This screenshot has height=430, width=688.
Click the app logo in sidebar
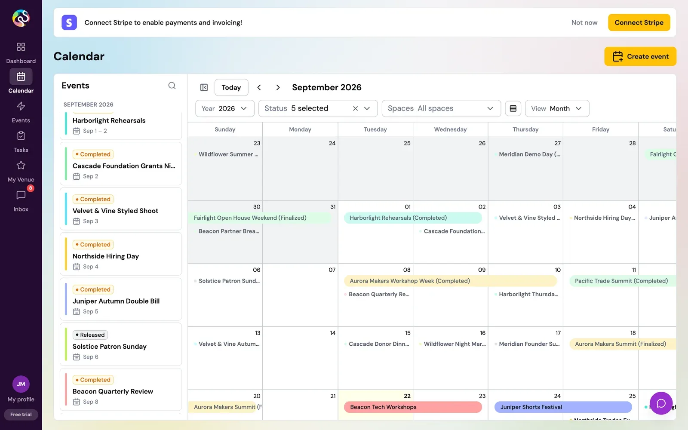(21, 18)
